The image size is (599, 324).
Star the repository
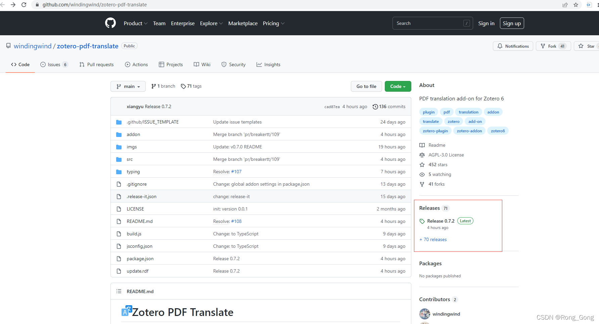point(586,46)
